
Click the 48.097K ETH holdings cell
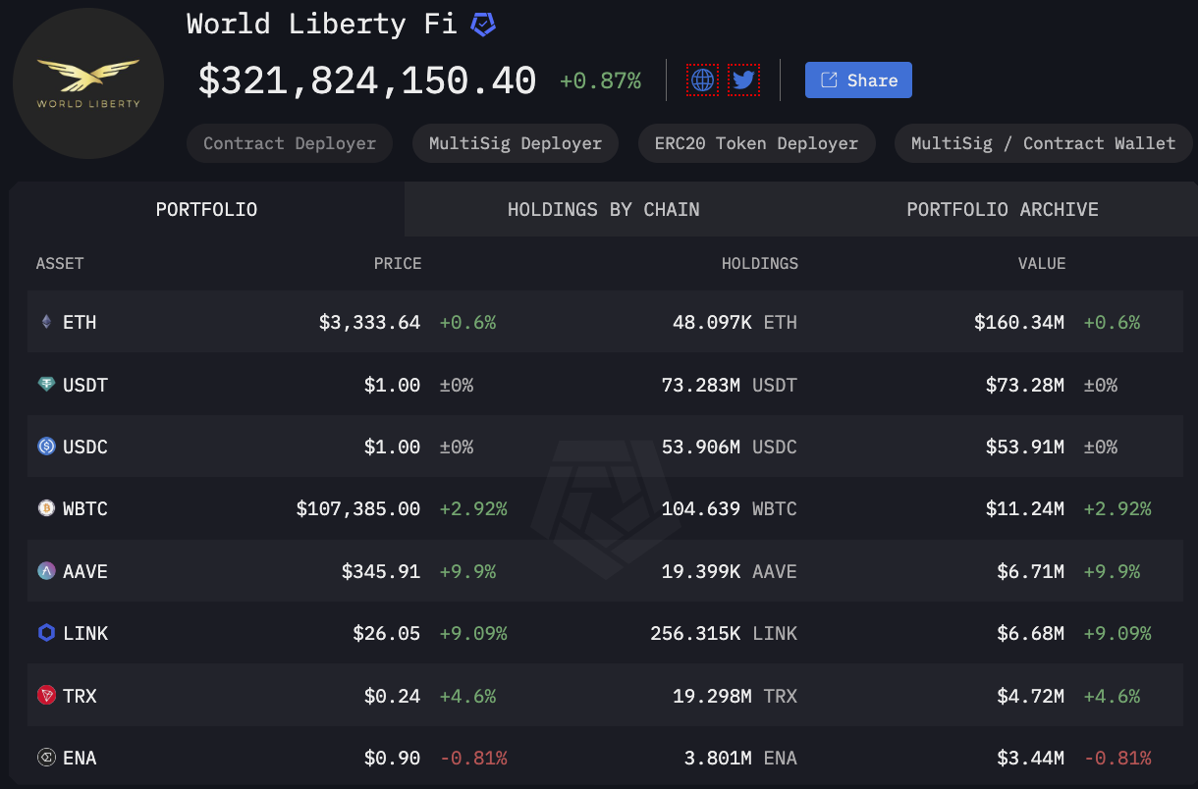(x=735, y=322)
